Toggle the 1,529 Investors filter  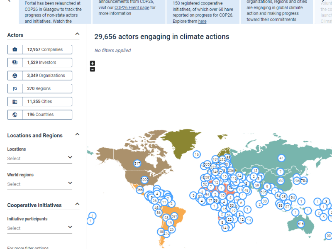[46, 63]
